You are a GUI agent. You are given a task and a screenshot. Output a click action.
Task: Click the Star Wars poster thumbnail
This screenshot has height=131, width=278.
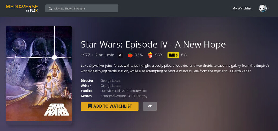(39, 73)
